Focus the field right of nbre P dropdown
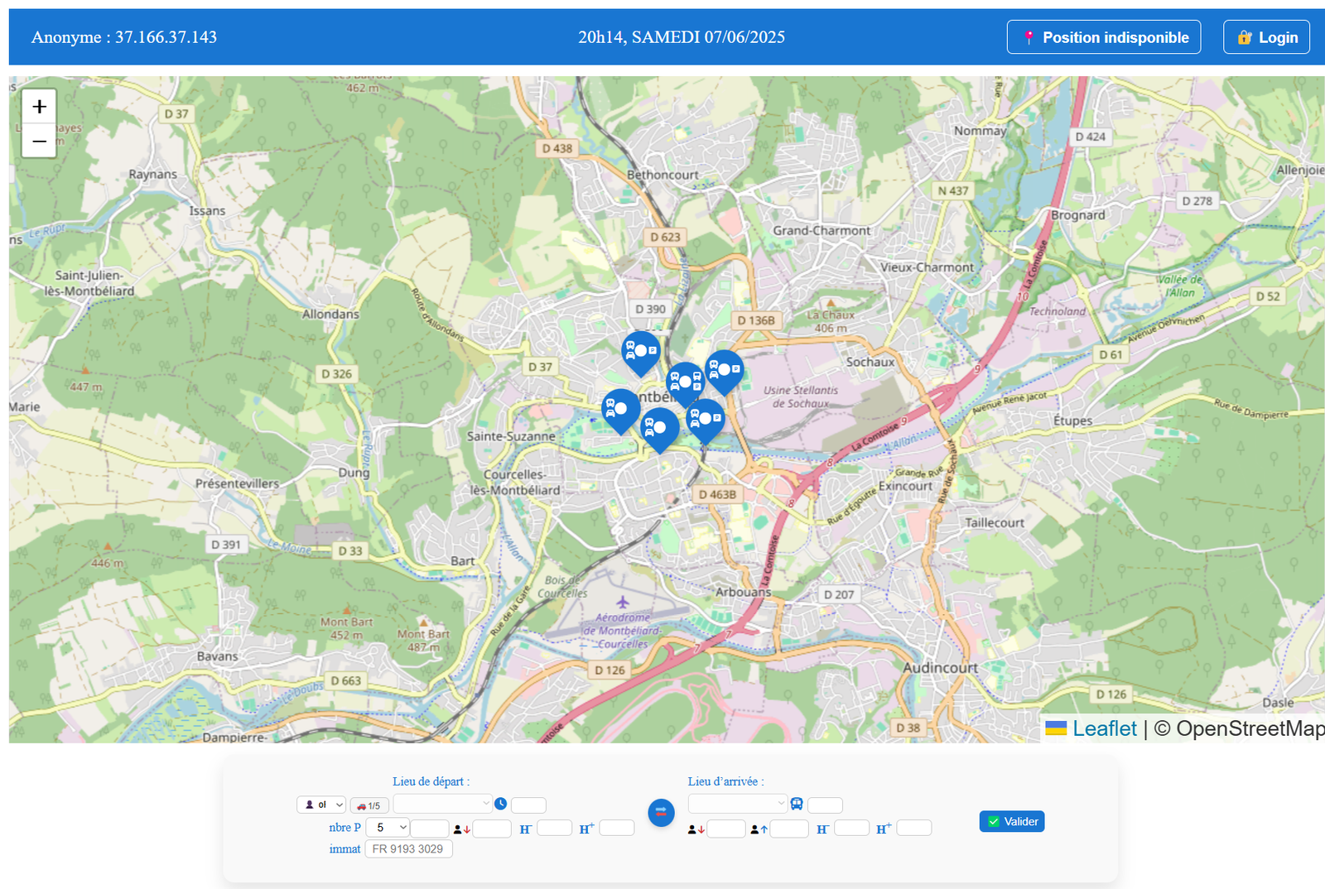1325x889 pixels. pyautogui.click(x=430, y=829)
